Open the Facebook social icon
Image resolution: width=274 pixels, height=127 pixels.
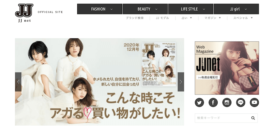213,102
